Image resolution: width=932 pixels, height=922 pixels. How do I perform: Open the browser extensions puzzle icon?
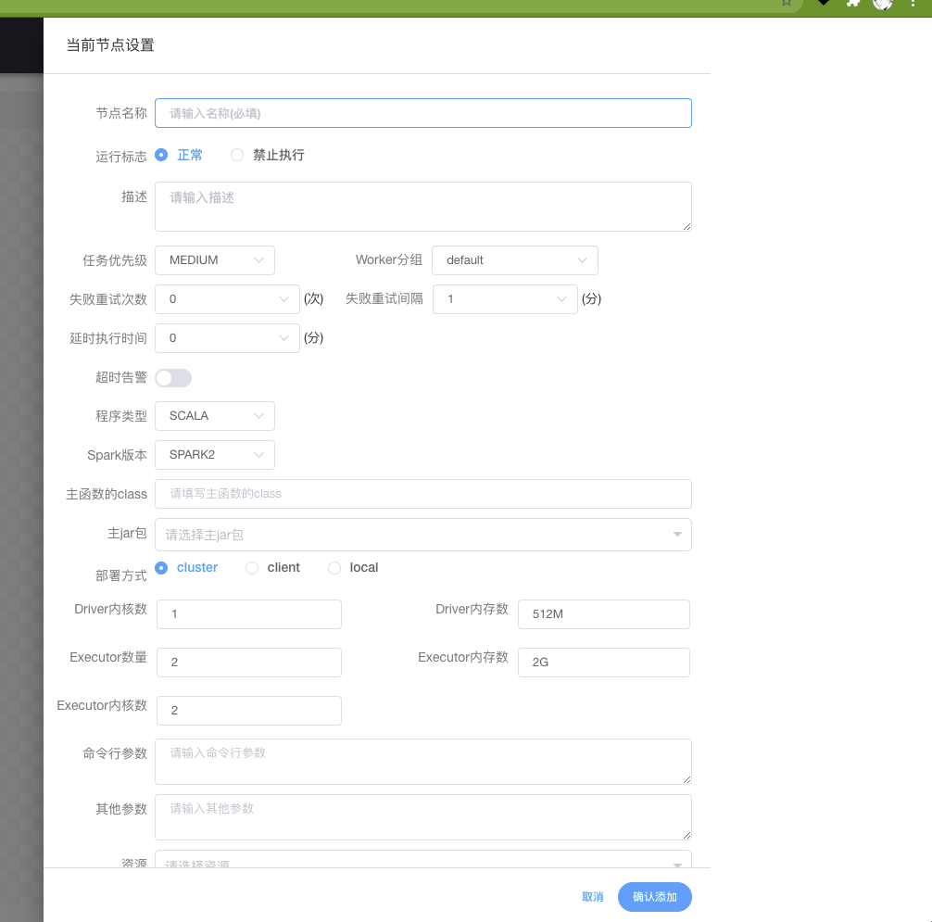pos(853,3)
